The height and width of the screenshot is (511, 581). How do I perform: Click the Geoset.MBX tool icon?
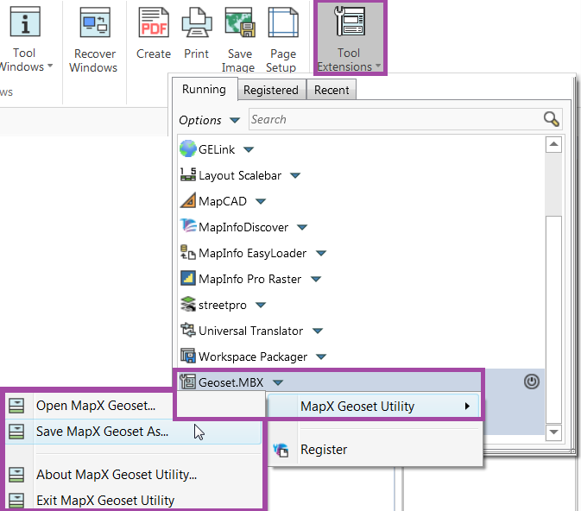pyautogui.click(x=188, y=382)
